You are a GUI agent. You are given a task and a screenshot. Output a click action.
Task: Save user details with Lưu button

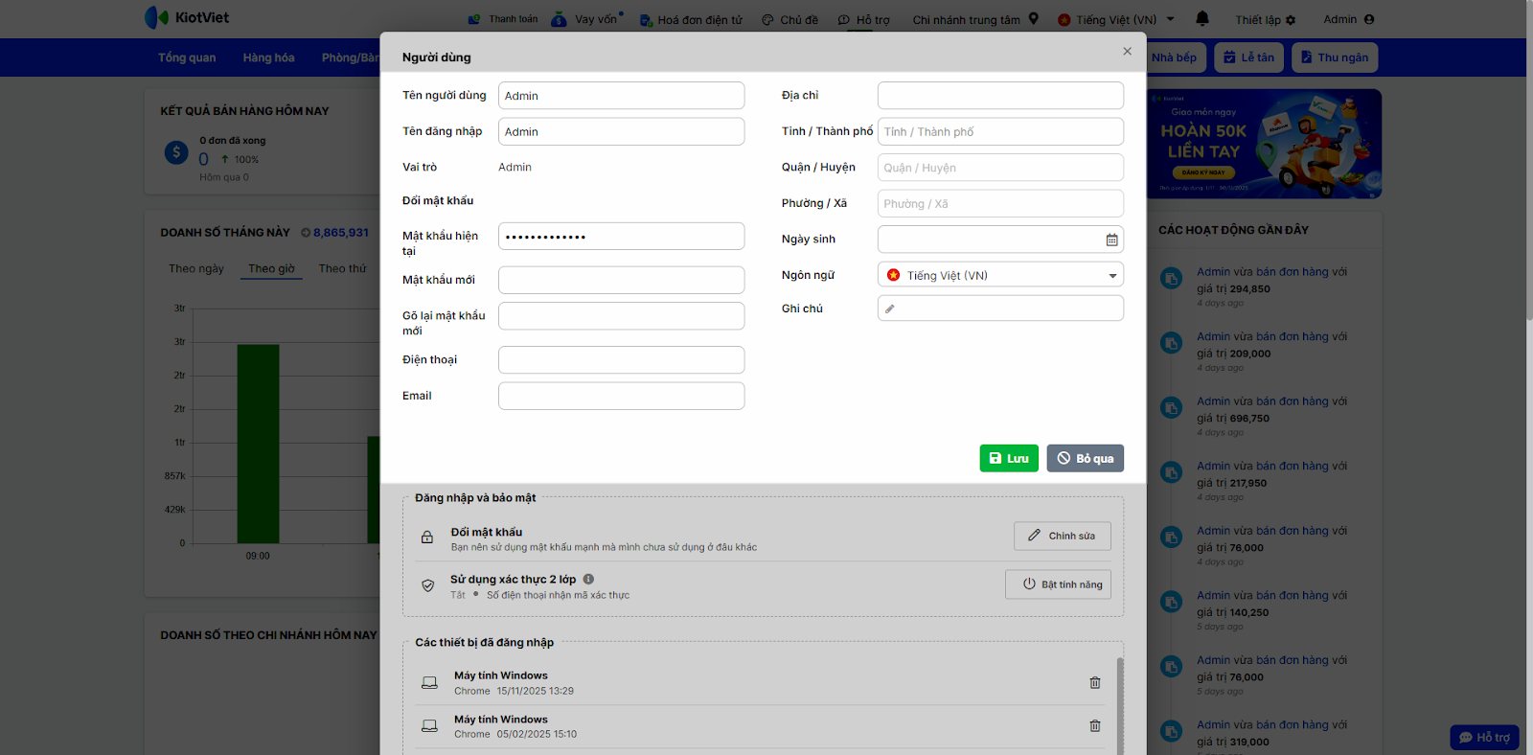(x=1009, y=459)
